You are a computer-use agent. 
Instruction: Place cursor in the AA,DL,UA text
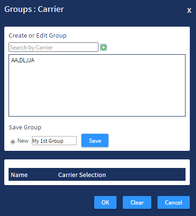point(23,60)
